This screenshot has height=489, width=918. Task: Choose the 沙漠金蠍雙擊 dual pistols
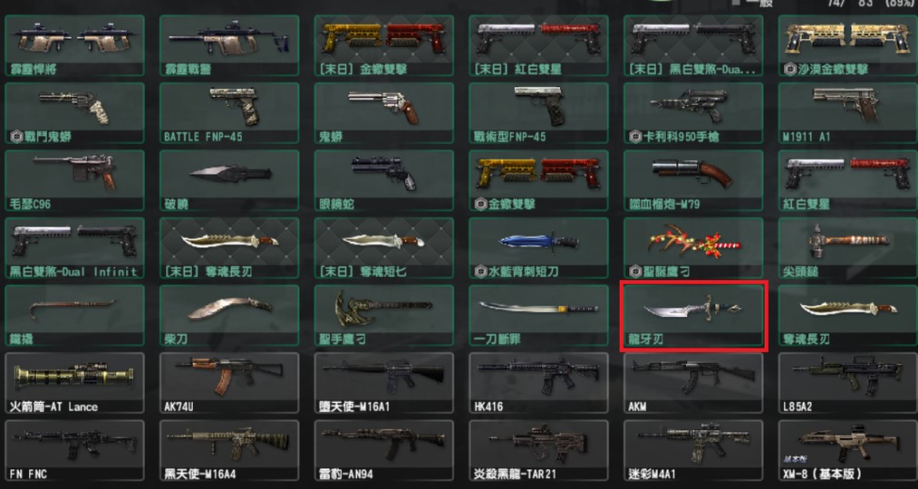coord(847,45)
